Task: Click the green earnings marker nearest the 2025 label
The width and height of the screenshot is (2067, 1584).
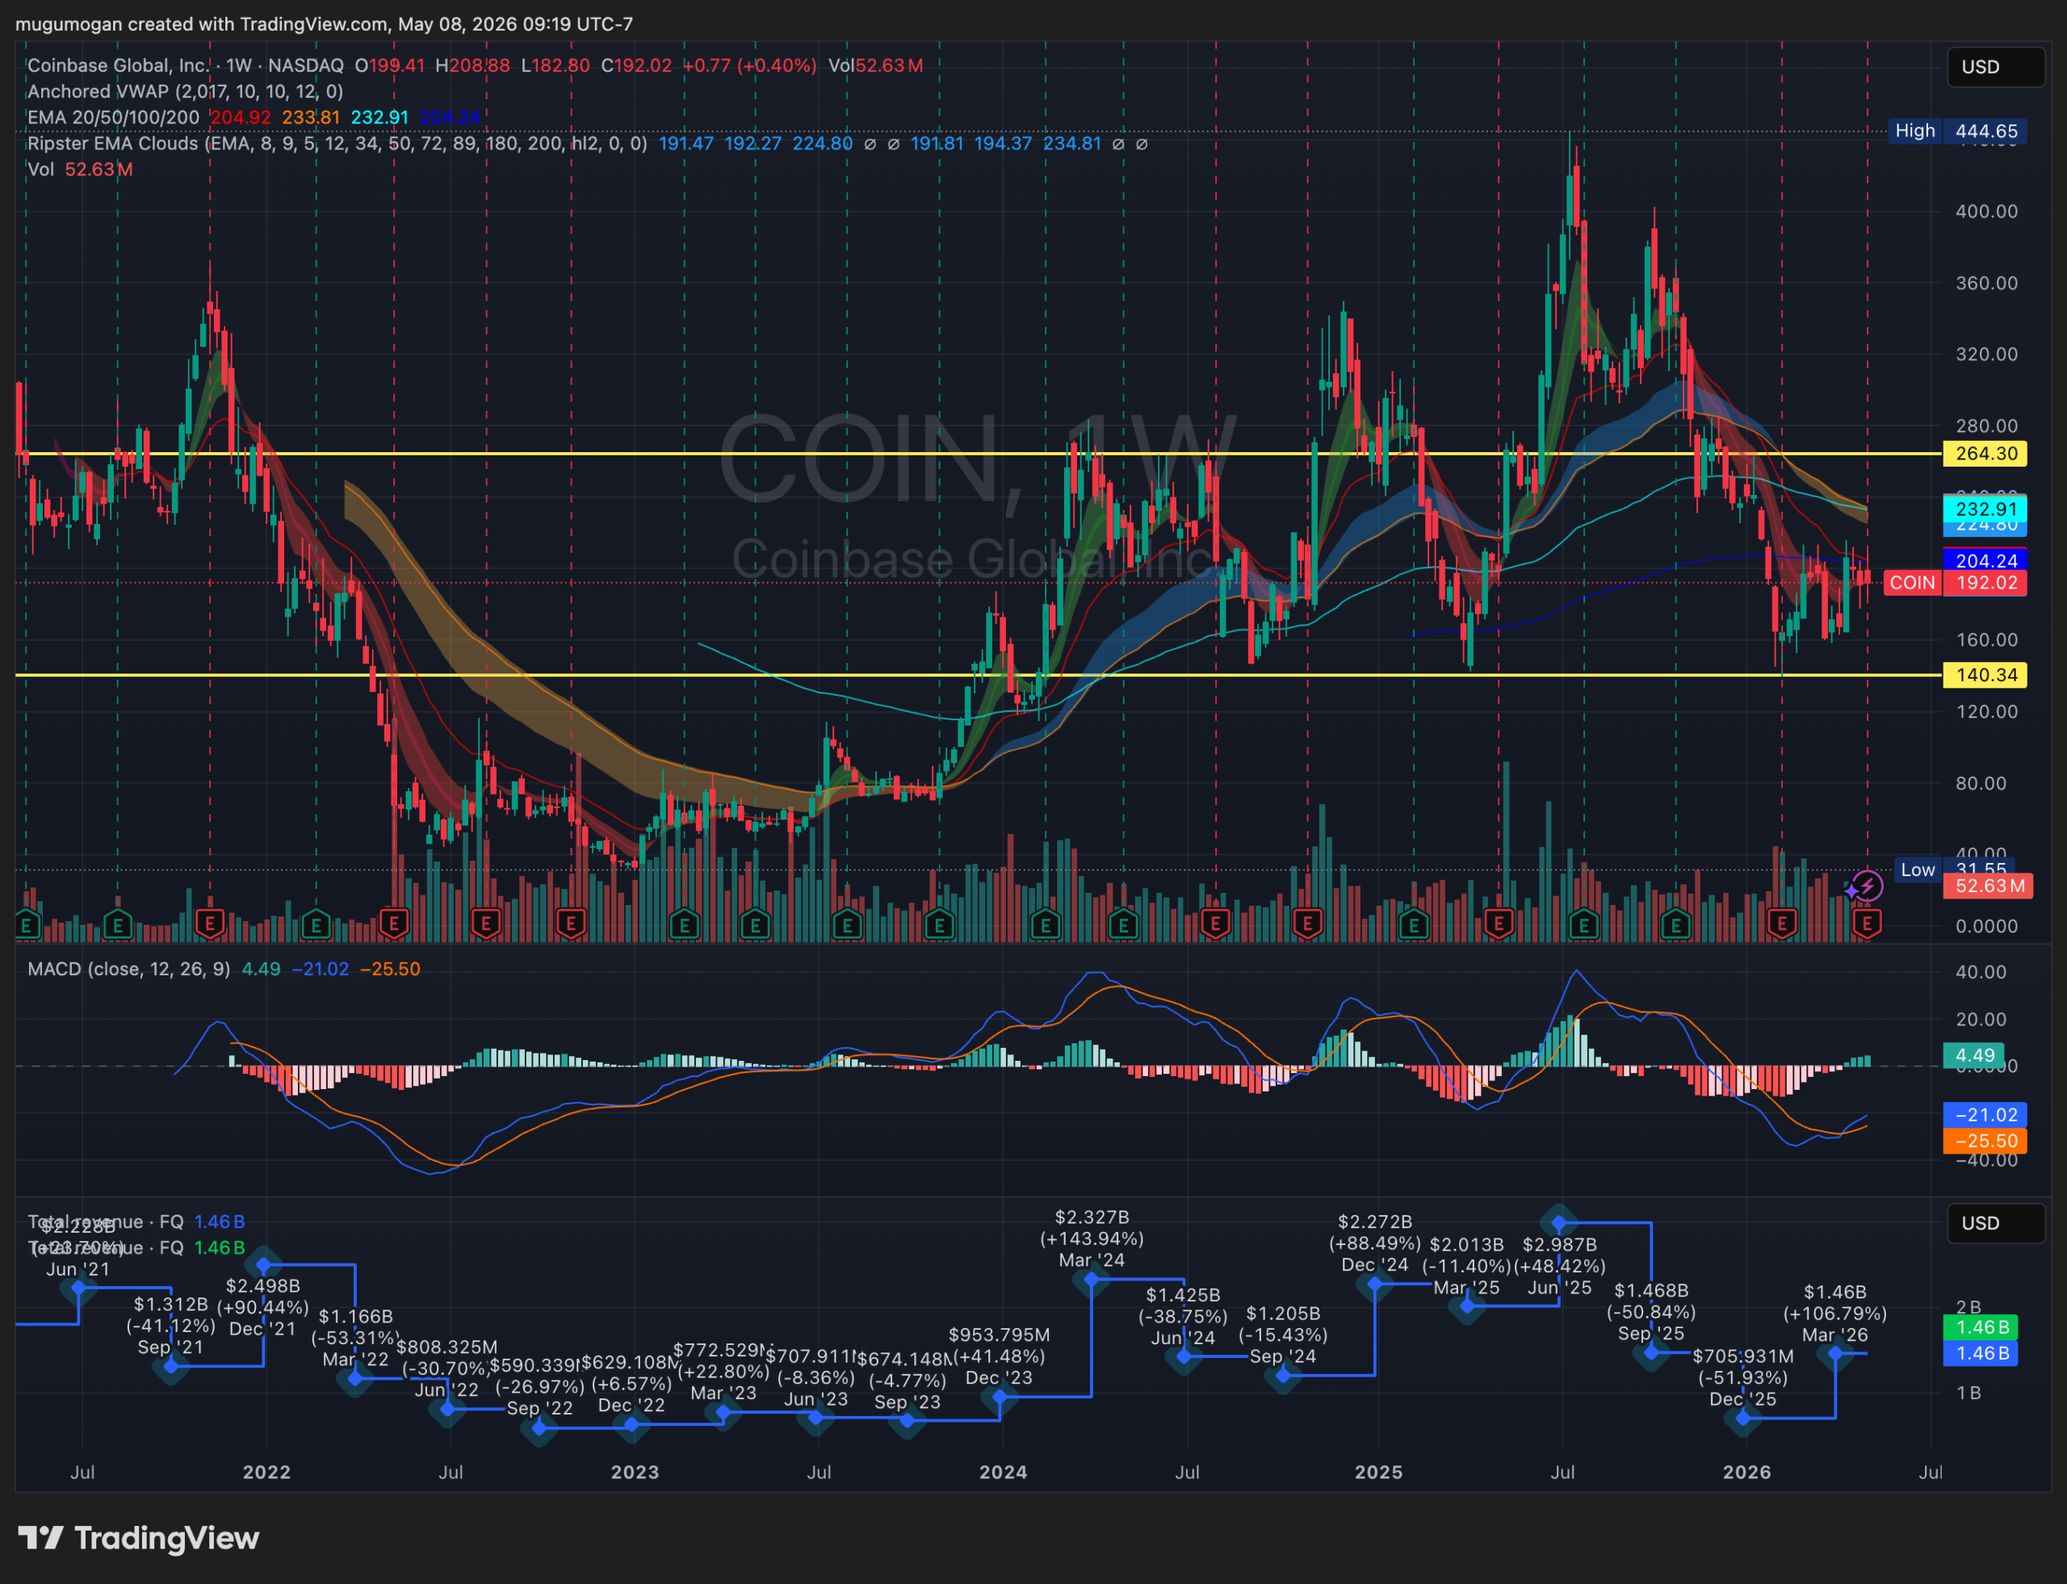Action: (1412, 923)
